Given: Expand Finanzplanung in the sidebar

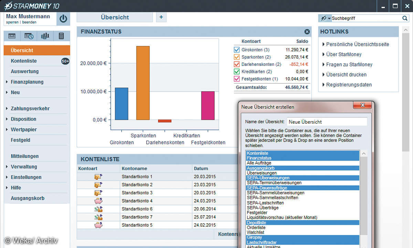Looking at the screenshot, I should tap(7, 82).
